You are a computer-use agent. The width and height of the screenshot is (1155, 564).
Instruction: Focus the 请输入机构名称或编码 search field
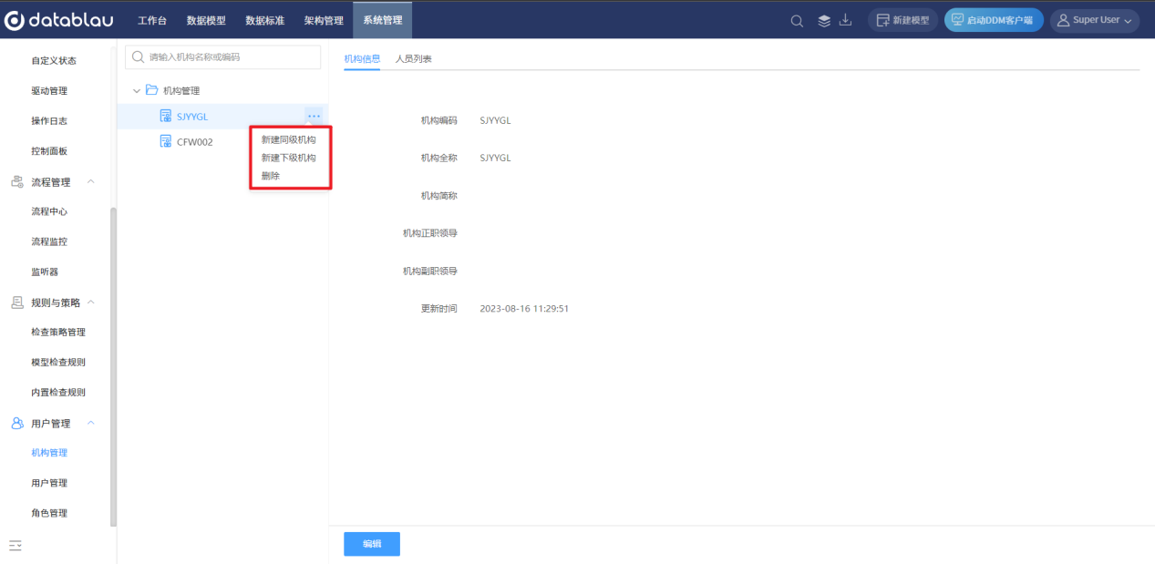click(x=223, y=56)
